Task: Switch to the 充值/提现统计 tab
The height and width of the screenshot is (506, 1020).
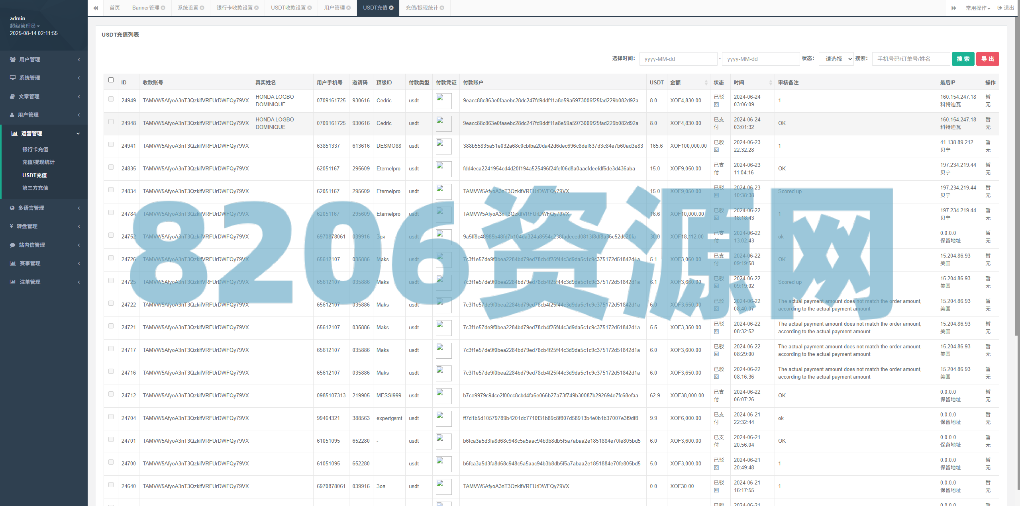Action: 421,8
